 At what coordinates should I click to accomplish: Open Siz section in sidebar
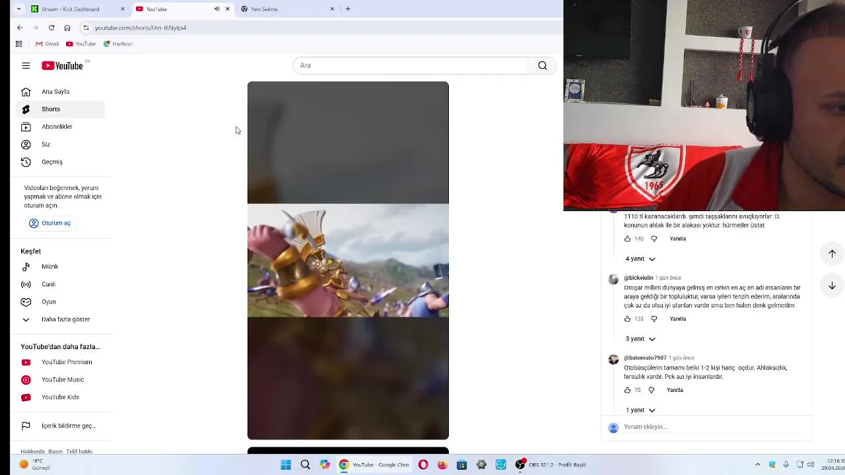pyautogui.click(x=60, y=144)
